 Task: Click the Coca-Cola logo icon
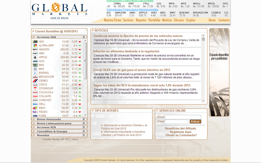tap(35, 92)
